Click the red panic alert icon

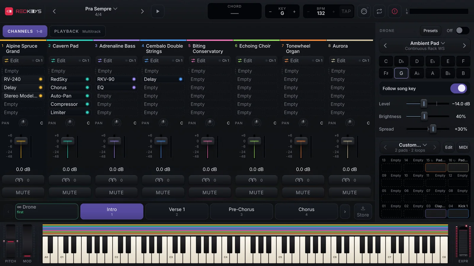click(x=395, y=11)
